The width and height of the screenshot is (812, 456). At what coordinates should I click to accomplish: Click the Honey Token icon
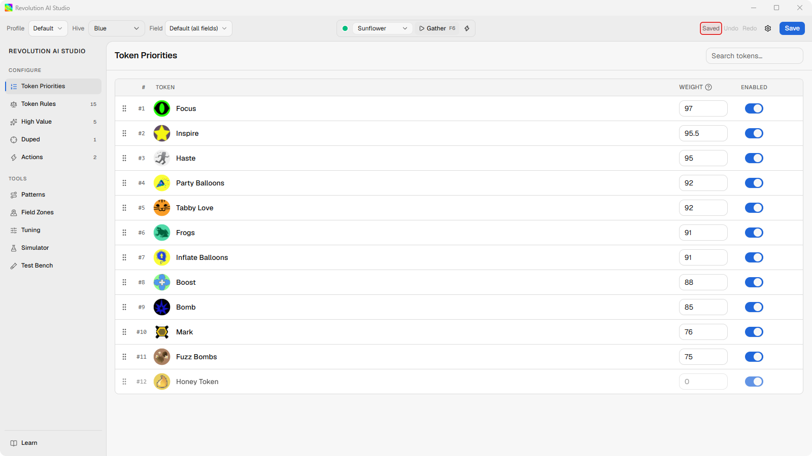[162, 382]
